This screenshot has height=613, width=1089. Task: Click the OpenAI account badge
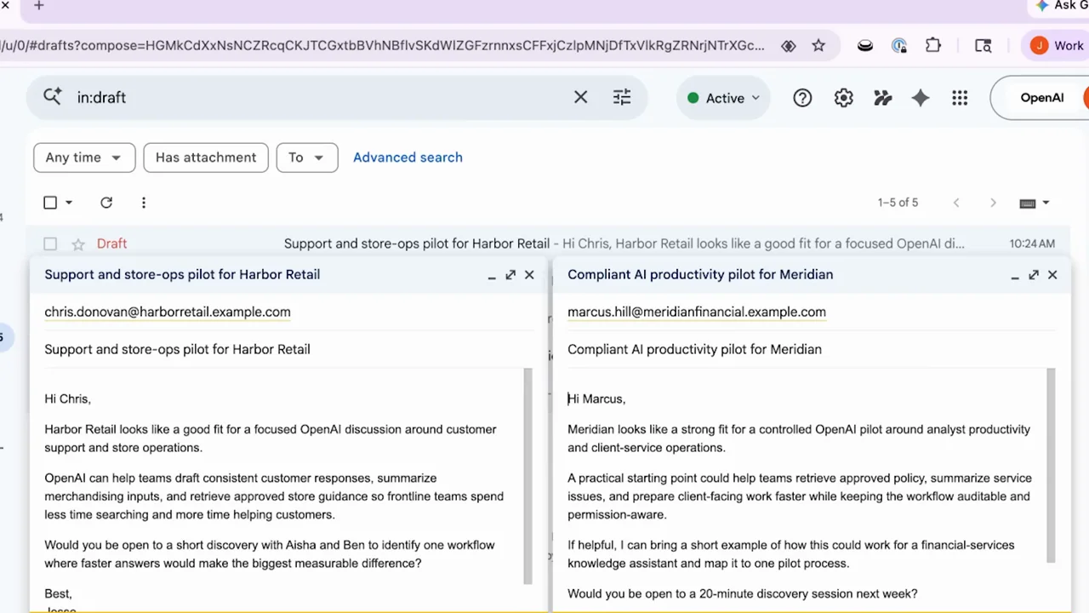click(1041, 98)
